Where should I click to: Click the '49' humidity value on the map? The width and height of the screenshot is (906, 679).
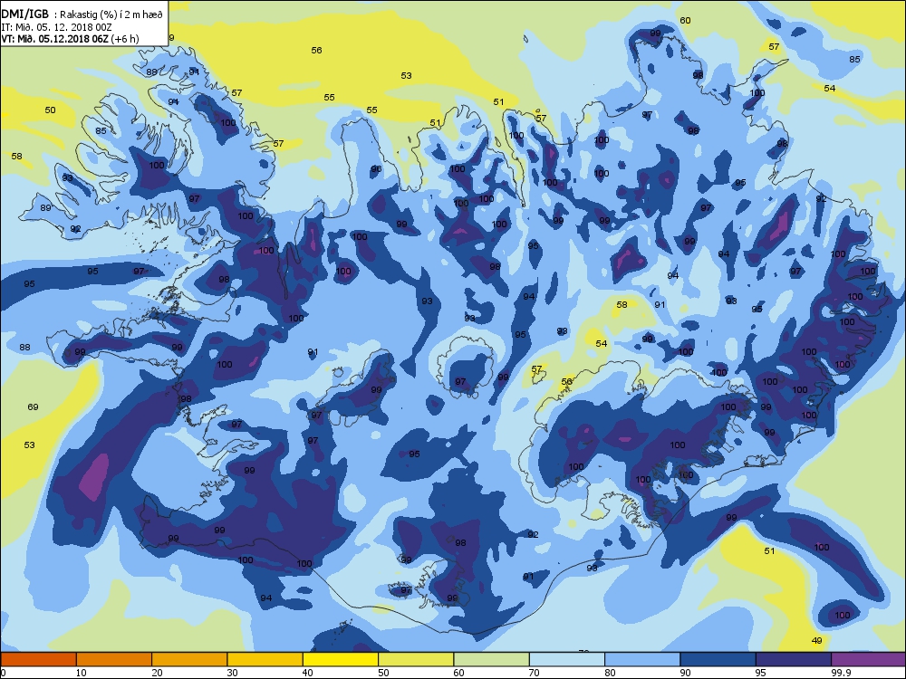coord(817,640)
